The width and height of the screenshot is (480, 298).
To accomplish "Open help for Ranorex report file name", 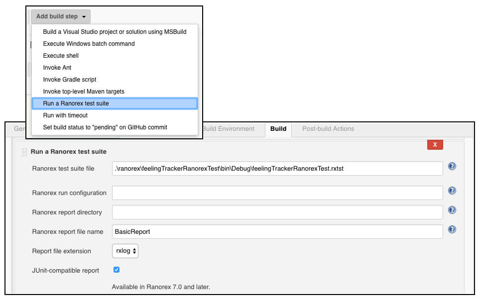I will pyautogui.click(x=452, y=229).
